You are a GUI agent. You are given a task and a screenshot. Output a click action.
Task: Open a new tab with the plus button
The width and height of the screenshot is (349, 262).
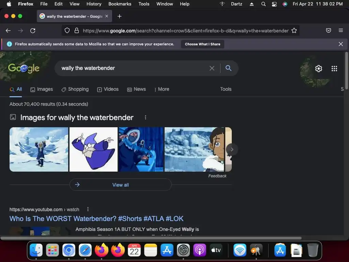[120, 16]
